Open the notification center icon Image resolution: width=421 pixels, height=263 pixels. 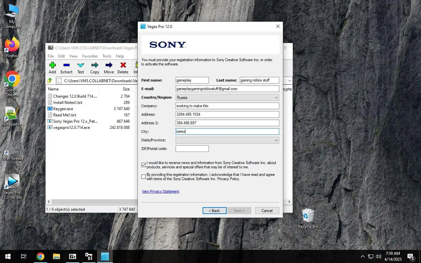pos(411,256)
